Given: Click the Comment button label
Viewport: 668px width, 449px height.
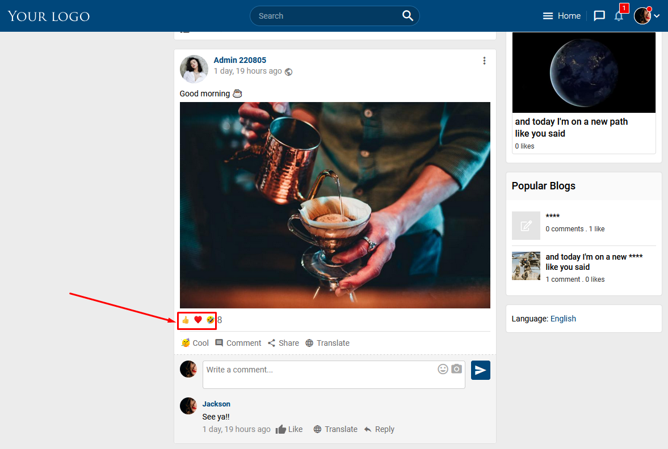Looking at the screenshot, I should pyautogui.click(x=243, y=343).
